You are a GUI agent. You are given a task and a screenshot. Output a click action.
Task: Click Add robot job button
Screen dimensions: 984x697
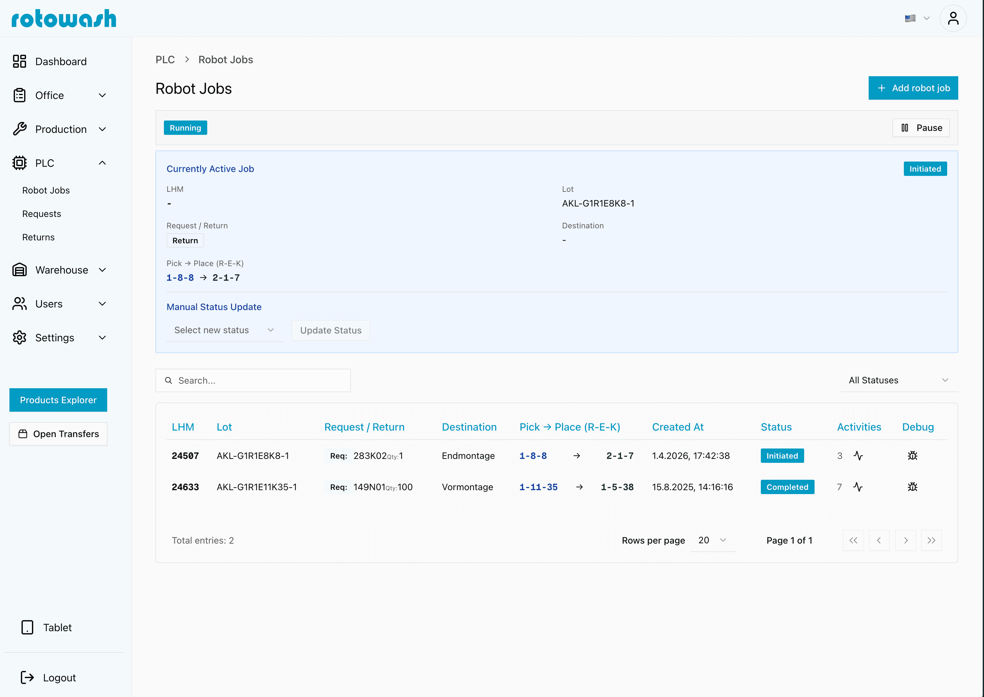[x=913, y=88]
